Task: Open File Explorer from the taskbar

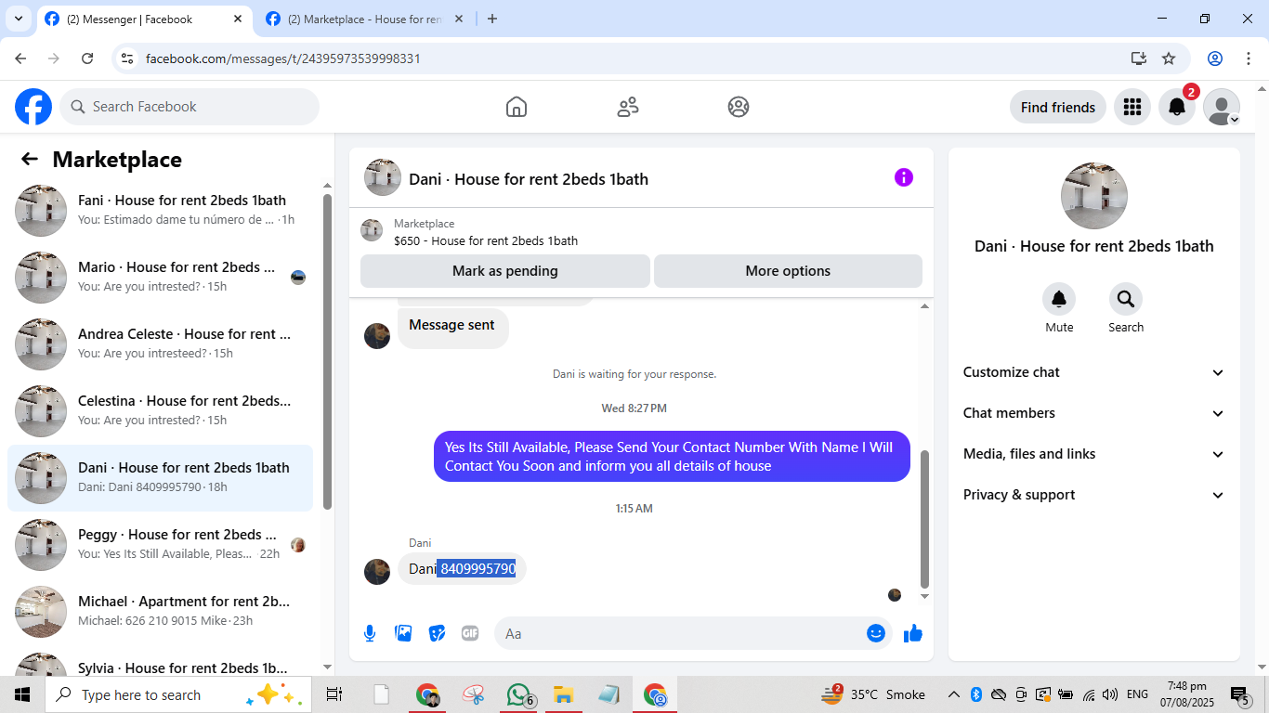Action: [x=563, y=694]
